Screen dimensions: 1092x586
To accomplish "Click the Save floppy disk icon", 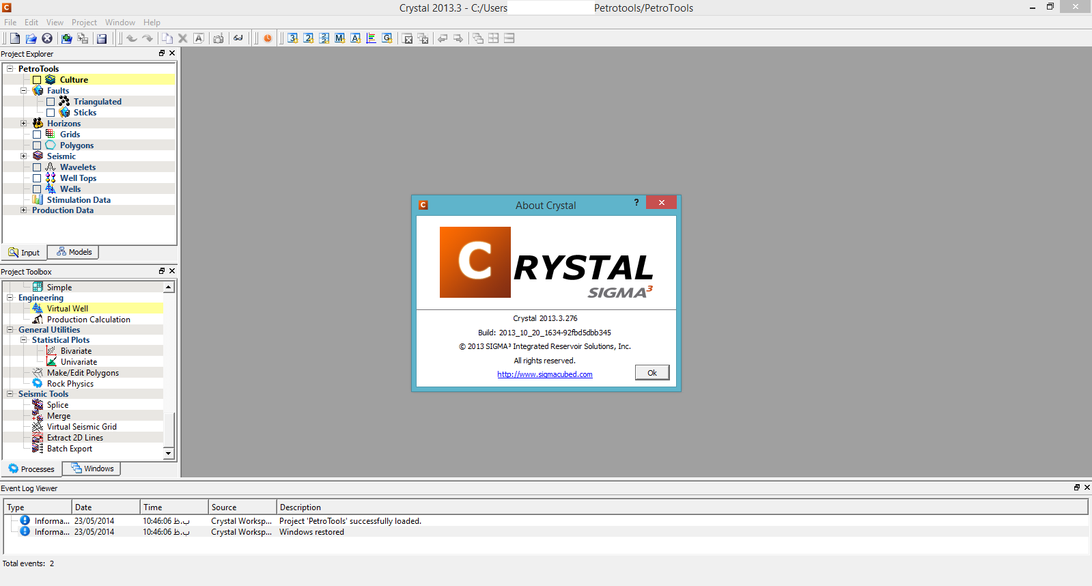I will click(x=102, y=38).
